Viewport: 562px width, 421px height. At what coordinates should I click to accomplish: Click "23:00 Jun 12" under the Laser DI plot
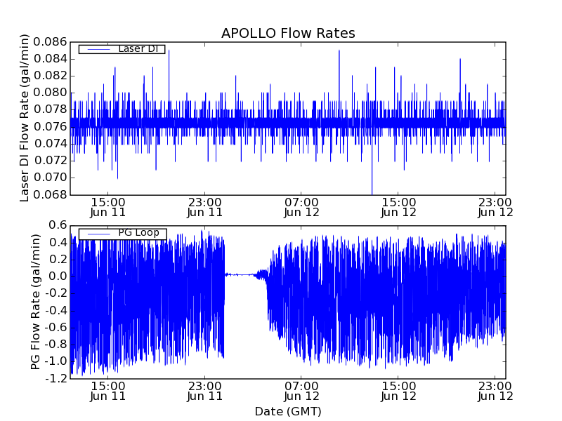click(495, 208)
